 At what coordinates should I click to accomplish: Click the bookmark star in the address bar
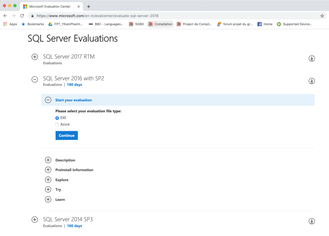(322, 15)
